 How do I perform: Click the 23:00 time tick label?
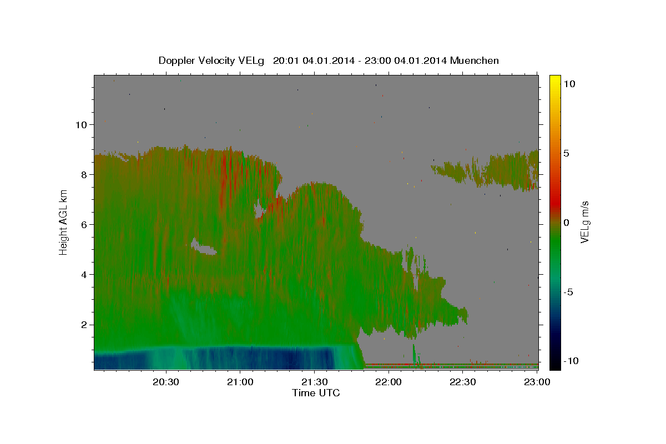[x=537, y=382]
